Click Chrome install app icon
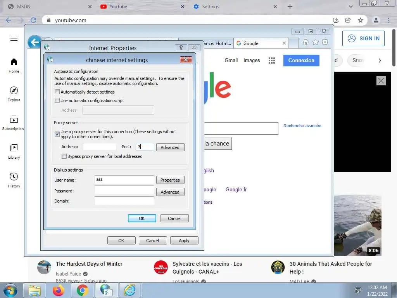 [x=336, y=20]
